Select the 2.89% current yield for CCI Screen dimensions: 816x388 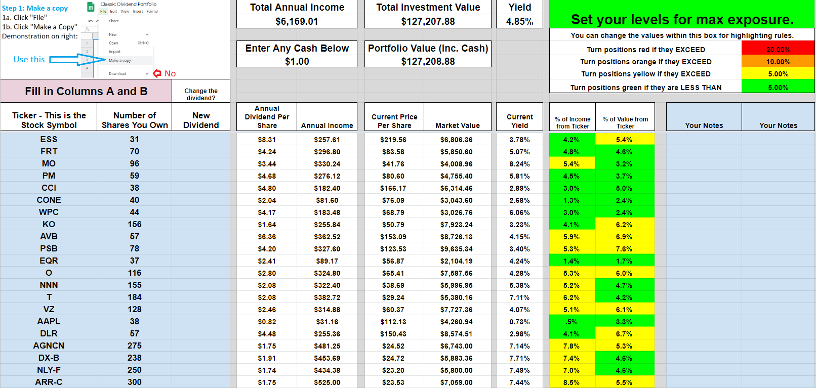click(x=520, y=188)
